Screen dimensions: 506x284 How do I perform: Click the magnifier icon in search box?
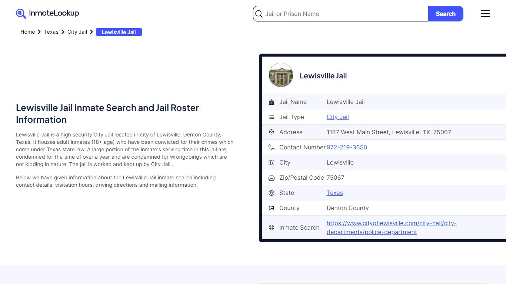point(259,14)
